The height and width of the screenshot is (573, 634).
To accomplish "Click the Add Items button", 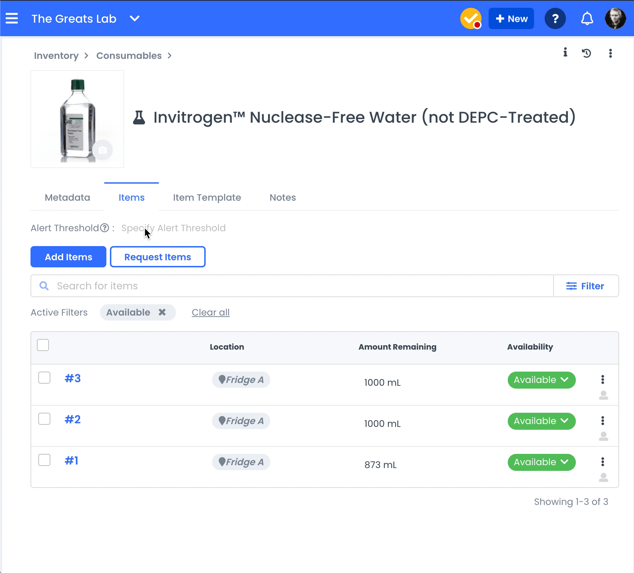I will pos(68,257).
